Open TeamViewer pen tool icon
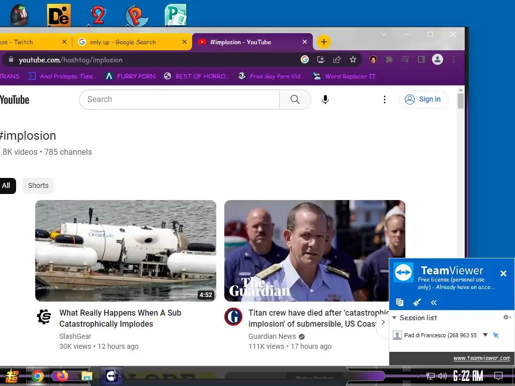This screenshot has height=386, width=515. tap(417, 302)
